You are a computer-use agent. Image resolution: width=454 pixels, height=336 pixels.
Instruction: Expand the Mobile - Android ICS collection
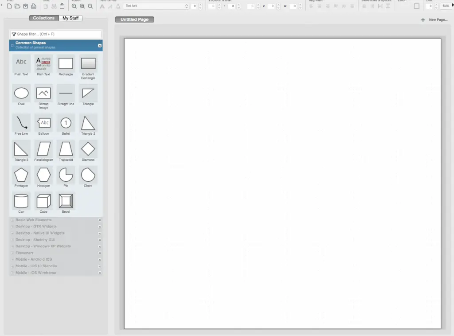[34, 259]
